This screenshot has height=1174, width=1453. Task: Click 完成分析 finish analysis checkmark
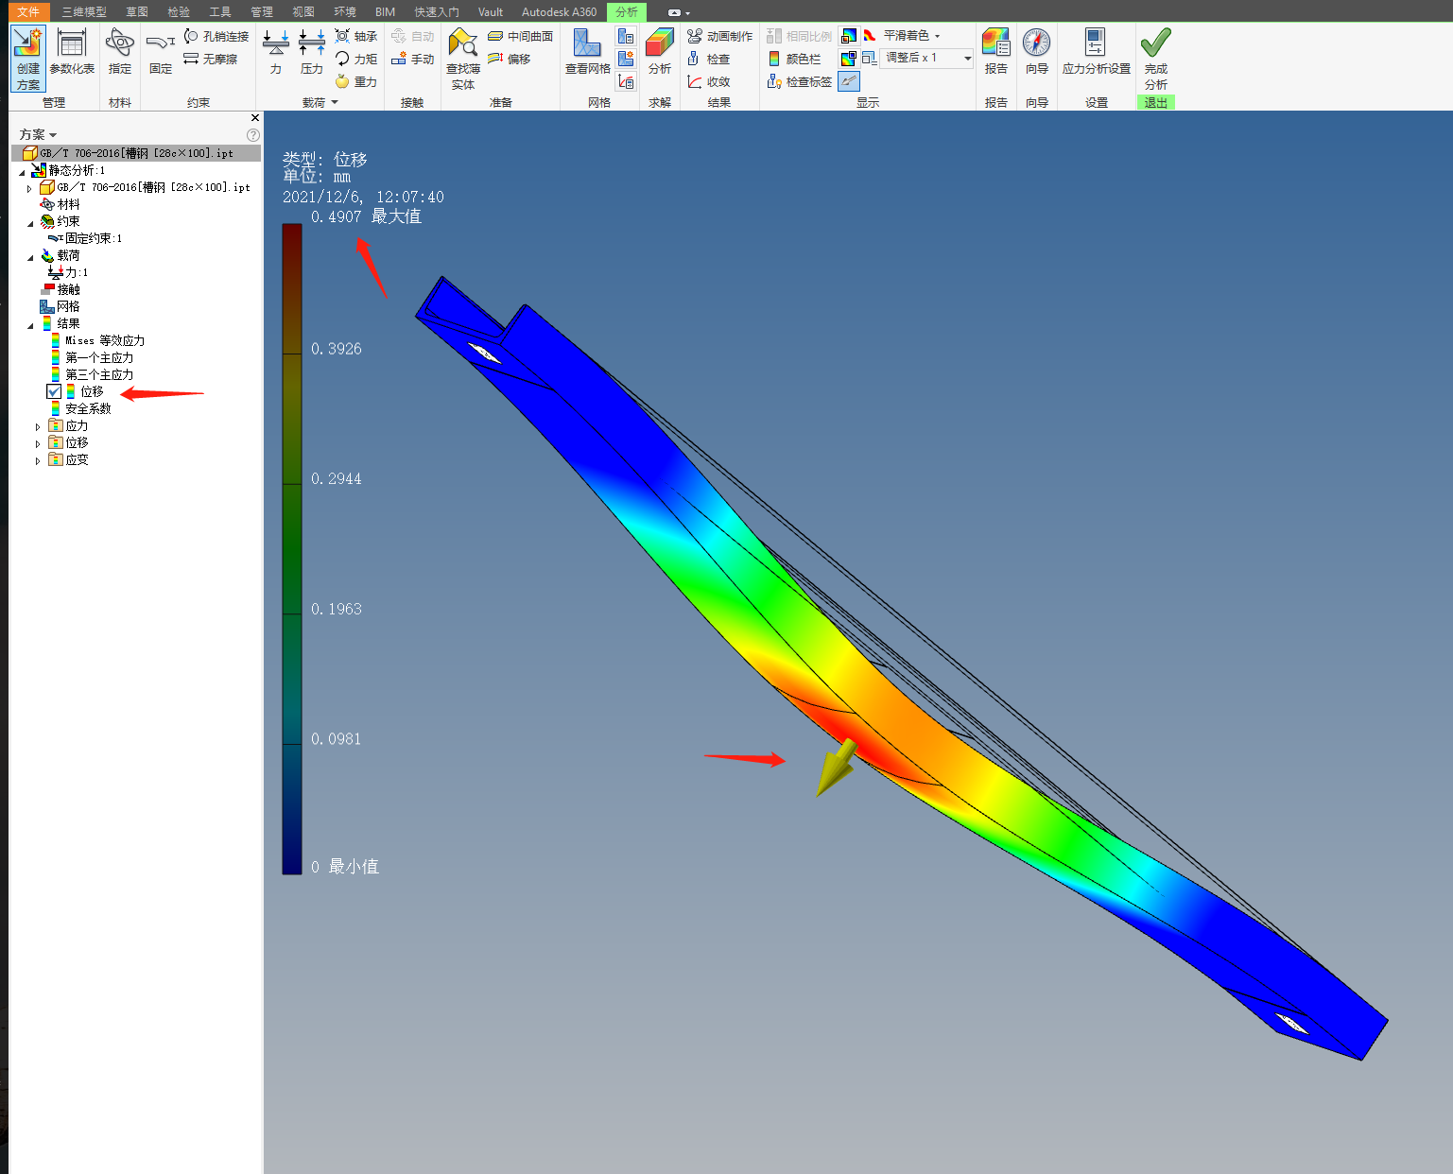click(x=1156, y=59)
